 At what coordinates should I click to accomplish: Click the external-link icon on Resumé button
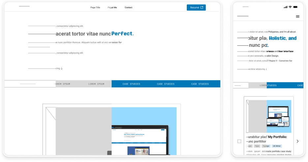tap(202, 8)
